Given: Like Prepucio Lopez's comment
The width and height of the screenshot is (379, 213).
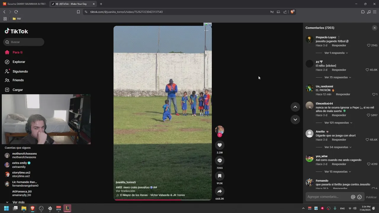Looking at the screenshot, I should tap(369, 45).
